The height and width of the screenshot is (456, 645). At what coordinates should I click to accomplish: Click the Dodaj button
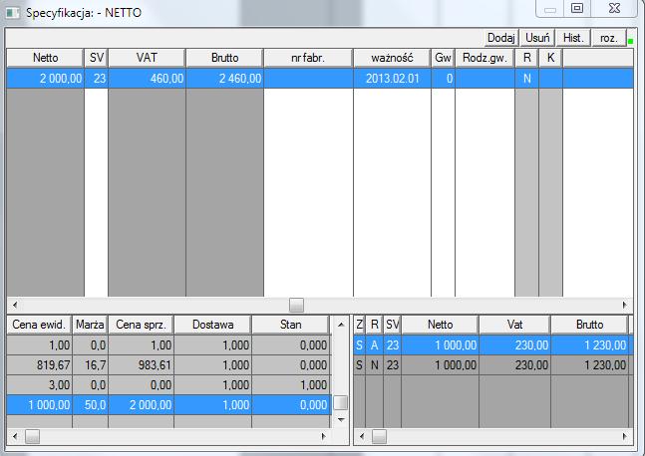(x=500, y=37)
